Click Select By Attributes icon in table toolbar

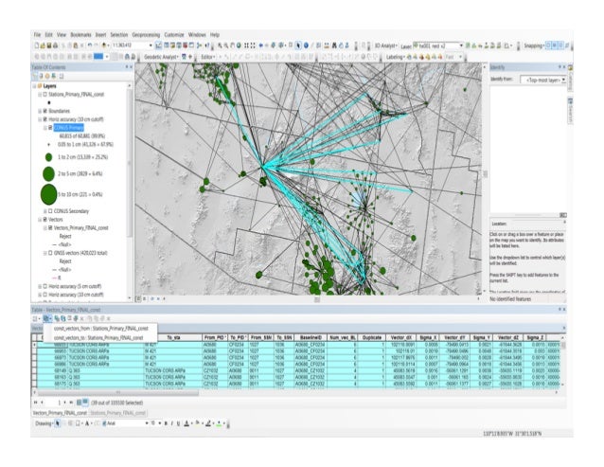pos(57,318)
